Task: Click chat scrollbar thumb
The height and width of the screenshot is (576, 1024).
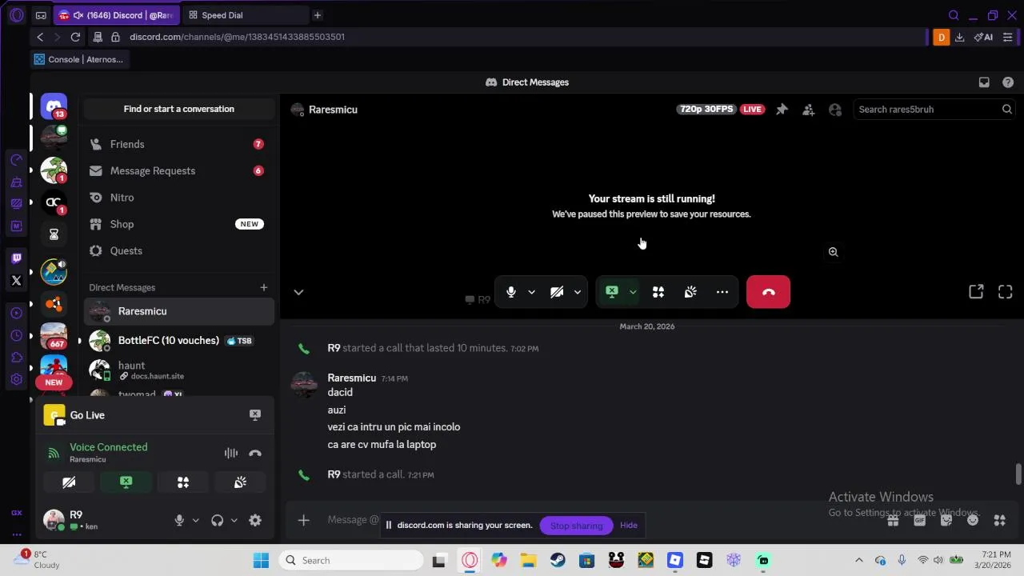Action: coord(1018,474)
